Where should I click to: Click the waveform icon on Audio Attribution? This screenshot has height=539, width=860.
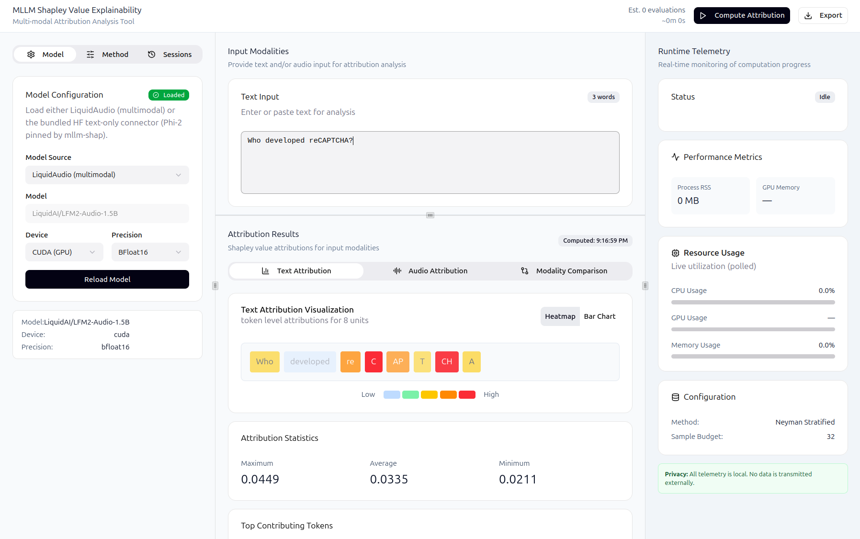point(397,271)
